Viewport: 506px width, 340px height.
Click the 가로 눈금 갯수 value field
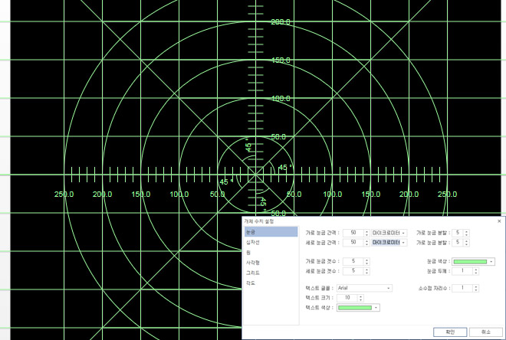tap(353, 261)
